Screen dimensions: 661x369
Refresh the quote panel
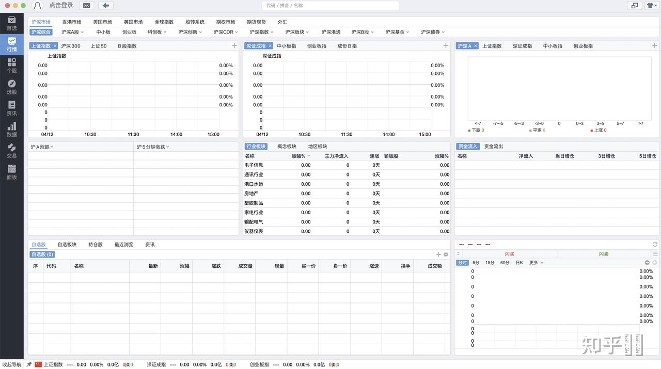[x=655, y=244]
